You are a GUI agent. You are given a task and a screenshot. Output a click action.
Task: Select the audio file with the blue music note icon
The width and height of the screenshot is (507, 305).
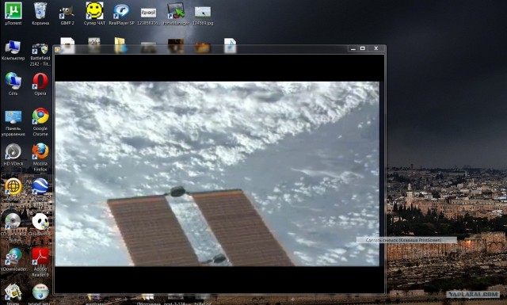click(230, 45)
